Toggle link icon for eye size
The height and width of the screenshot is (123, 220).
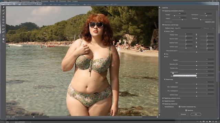pos(196,34)
